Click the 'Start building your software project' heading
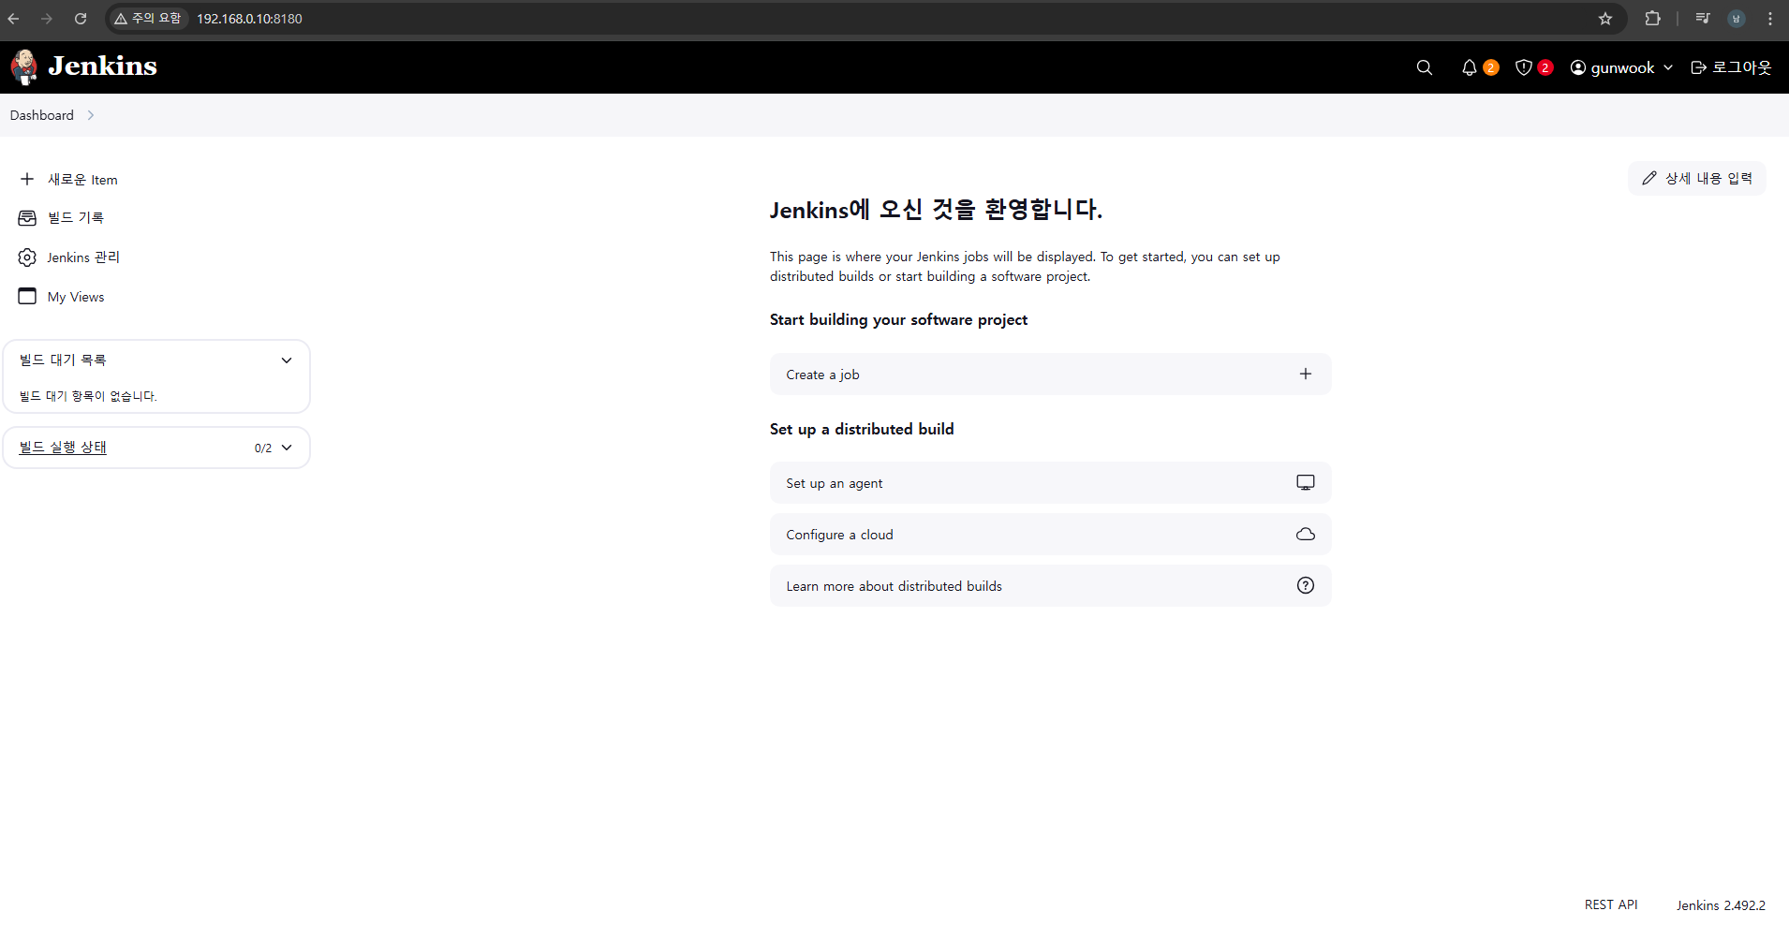The width and height of the screenshot is (1789, 926). point(898,319)
